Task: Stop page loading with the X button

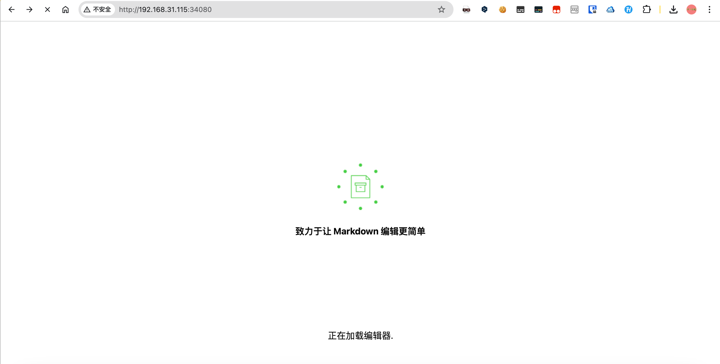Action: tap(47, 9)
